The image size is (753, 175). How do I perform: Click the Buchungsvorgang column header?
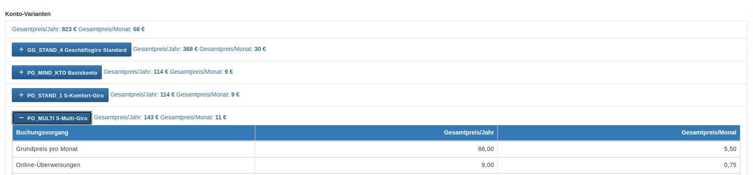pyautogui.click(x=134, y=132)
